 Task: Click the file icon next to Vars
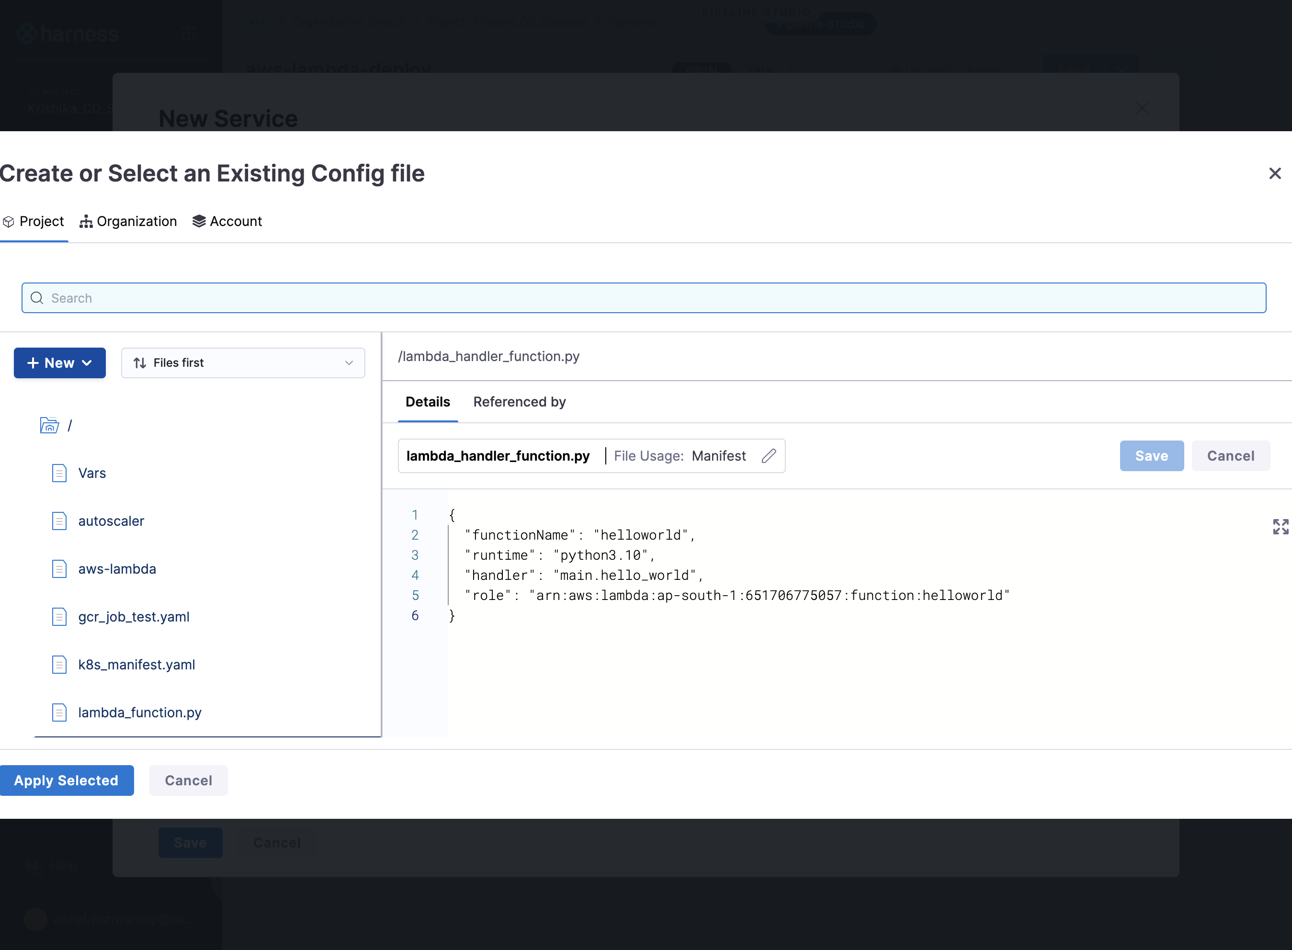[59, 473]
